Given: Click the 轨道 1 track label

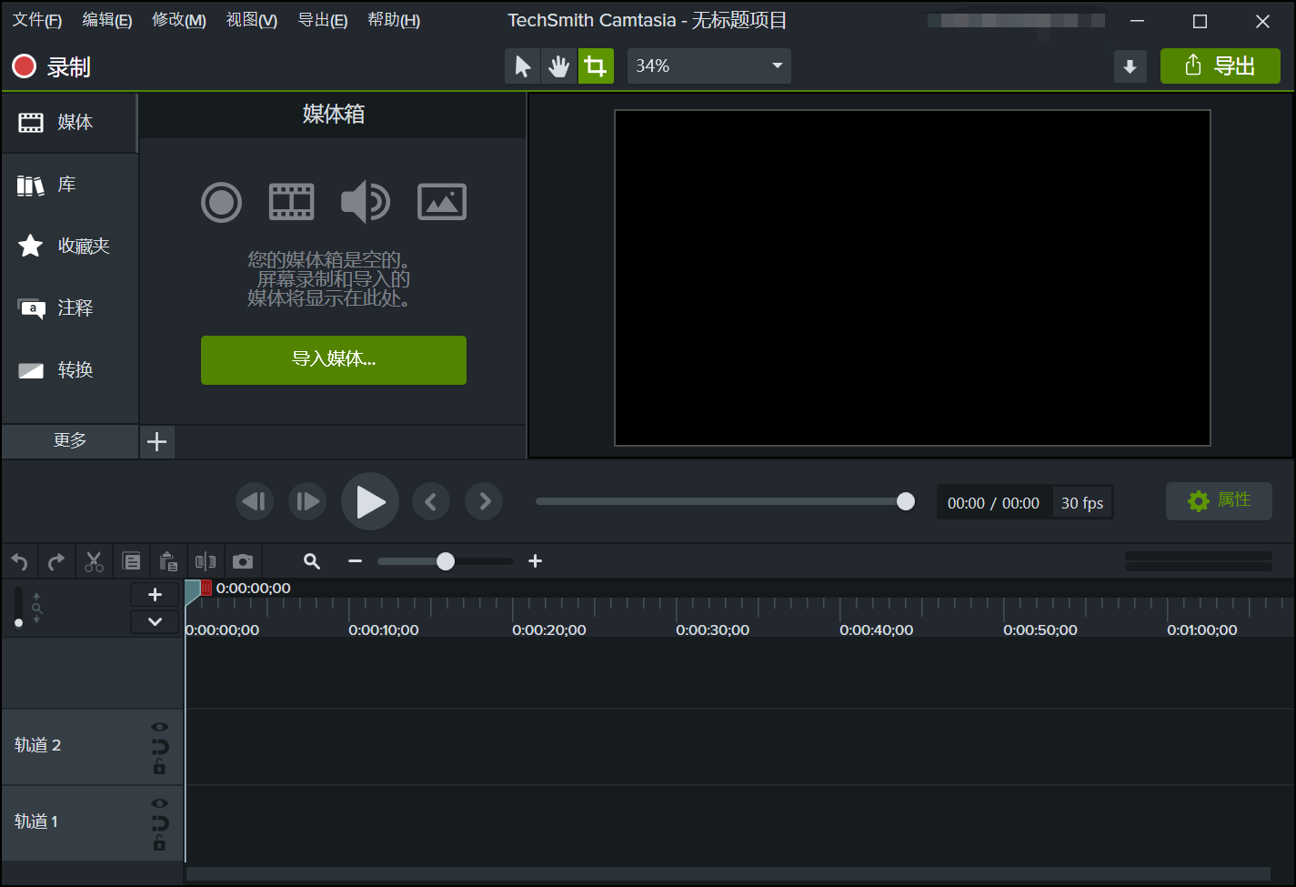Looking at the screenshot, I should (x=36, y=821).
